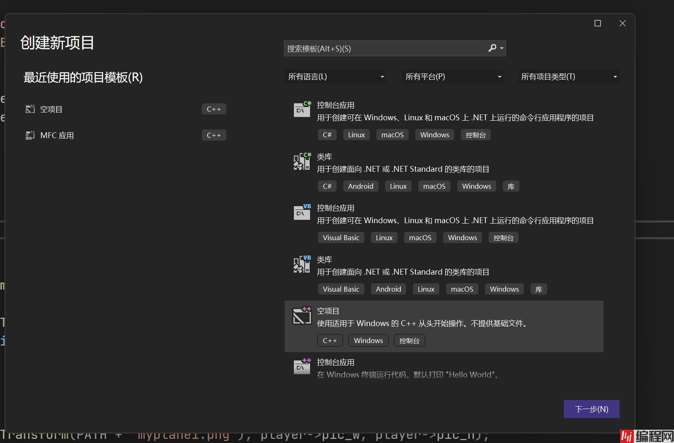This screenshot has height=443, width=674.
Task: Open the 所有语言 language dropdown
Action: pos(335,77)
